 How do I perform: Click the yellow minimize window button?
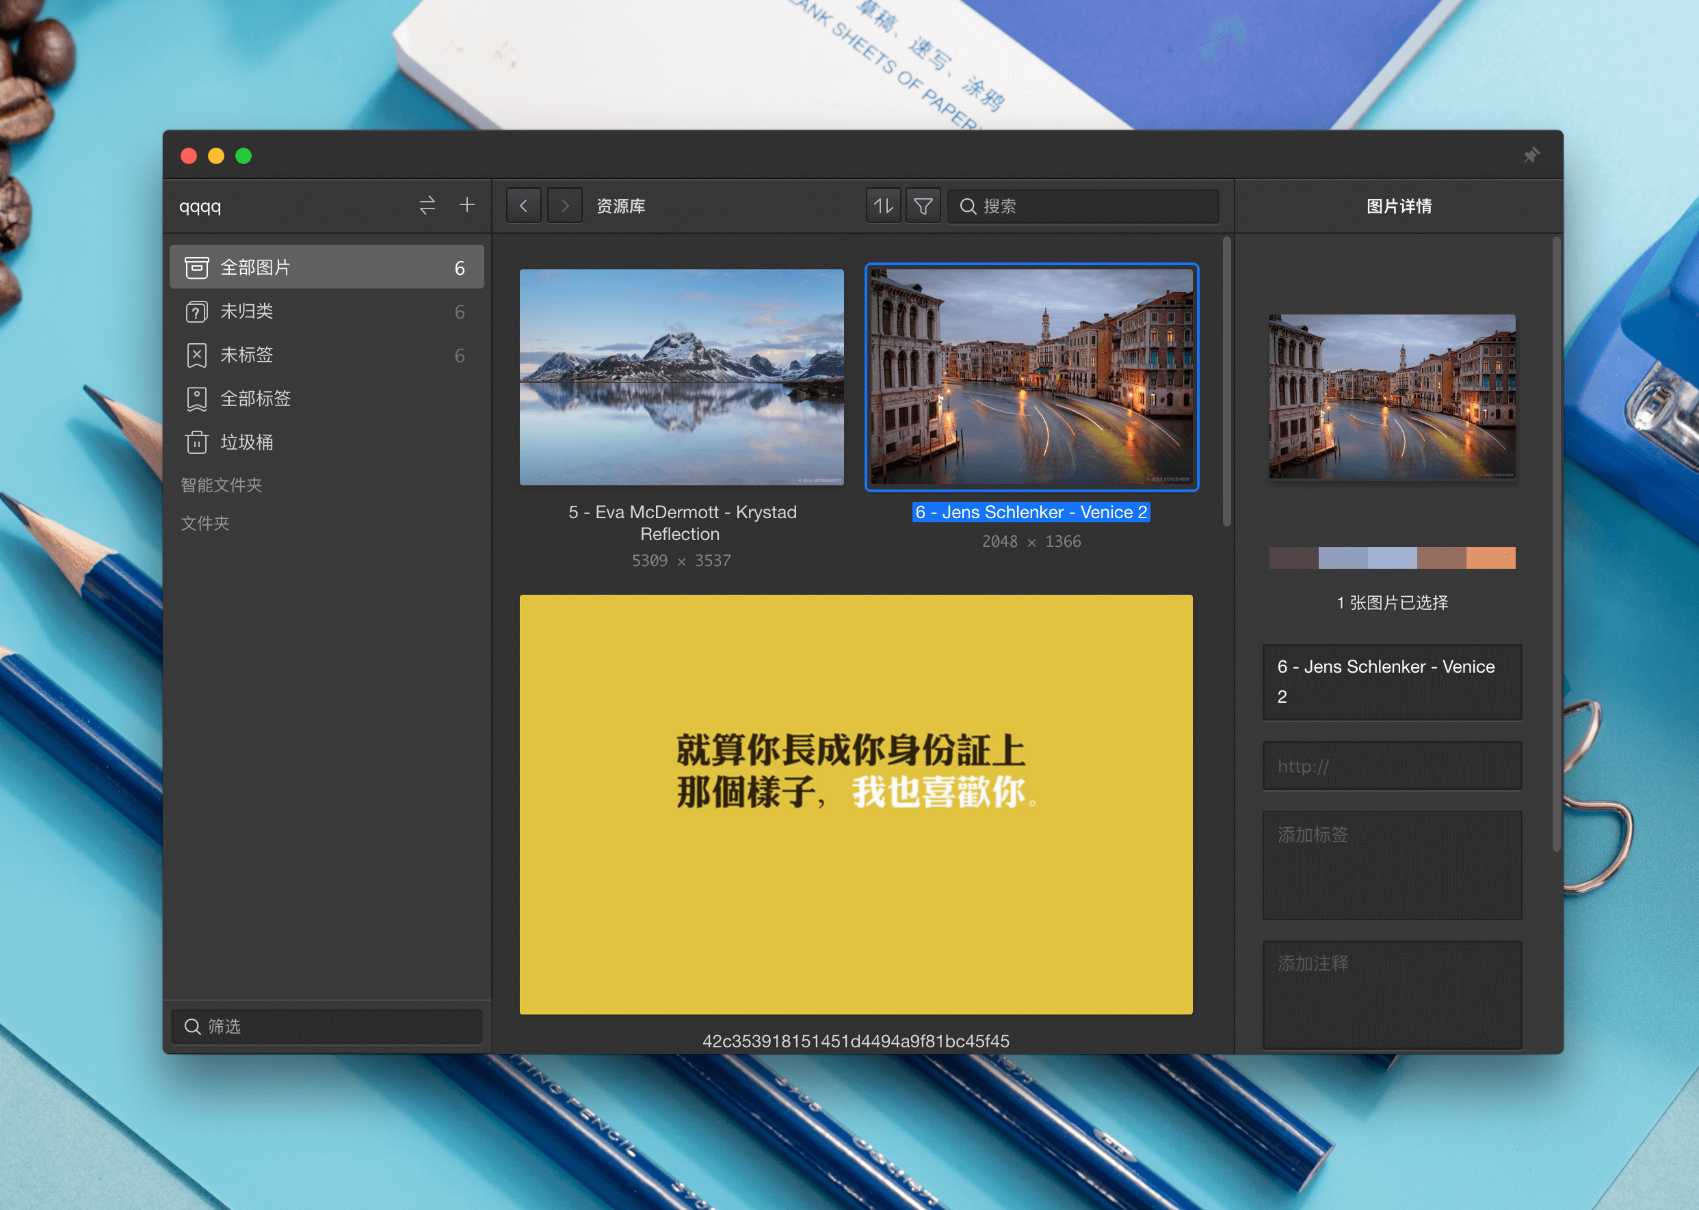(216, 156)
